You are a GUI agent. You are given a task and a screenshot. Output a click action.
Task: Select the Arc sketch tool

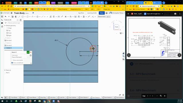(33, 17)
